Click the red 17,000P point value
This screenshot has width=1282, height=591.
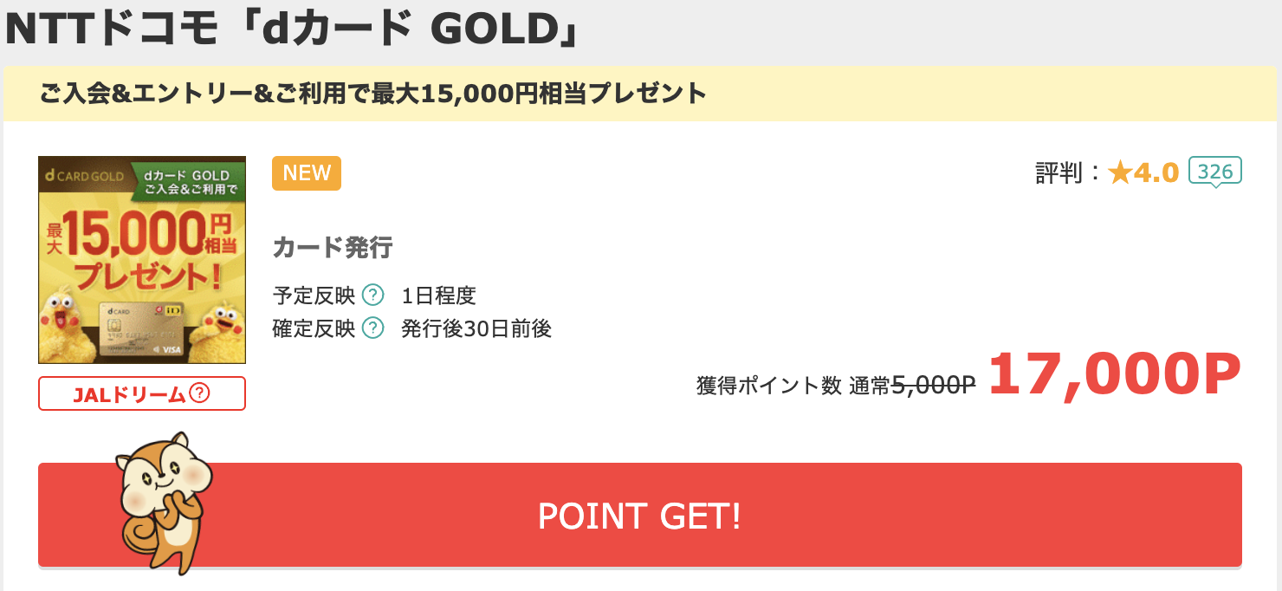tap(1115, 374)
